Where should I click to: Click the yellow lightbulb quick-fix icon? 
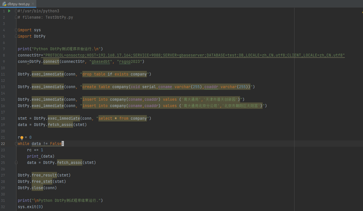tap(22, 138)
